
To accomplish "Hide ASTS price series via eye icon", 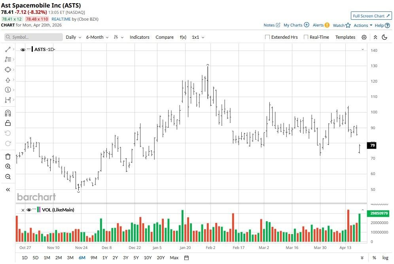I will pos(23,50).
